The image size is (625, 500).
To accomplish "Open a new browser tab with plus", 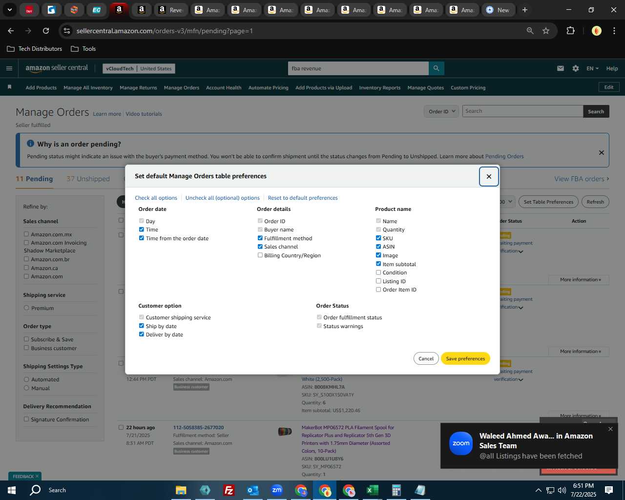I will [x=525, y=10].
